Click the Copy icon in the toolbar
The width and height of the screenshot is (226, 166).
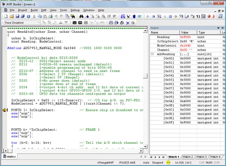[x=39, y=16]
